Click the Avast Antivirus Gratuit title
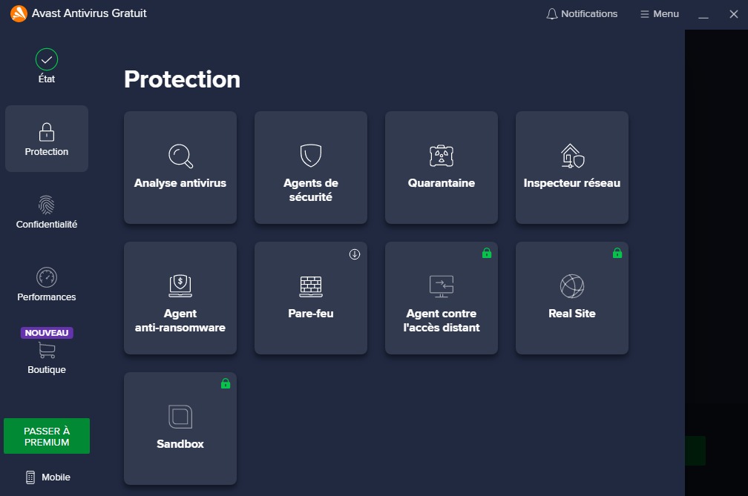Screen dimensions: 748x496 point(89,13)
